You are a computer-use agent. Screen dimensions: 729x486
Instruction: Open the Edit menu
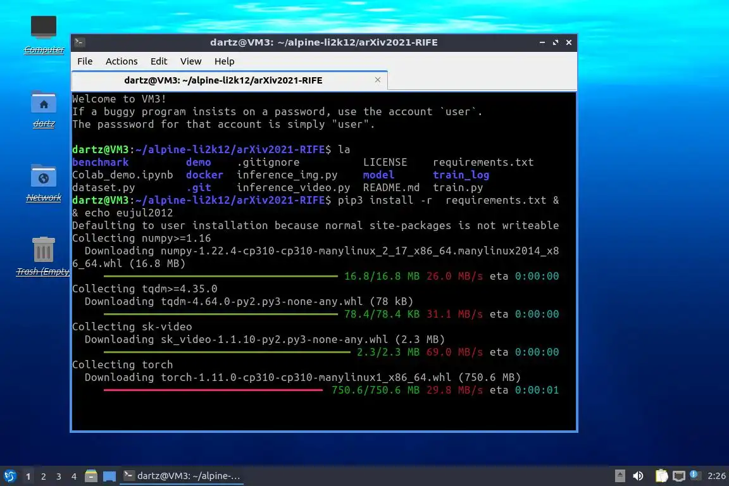pos(159,61)
